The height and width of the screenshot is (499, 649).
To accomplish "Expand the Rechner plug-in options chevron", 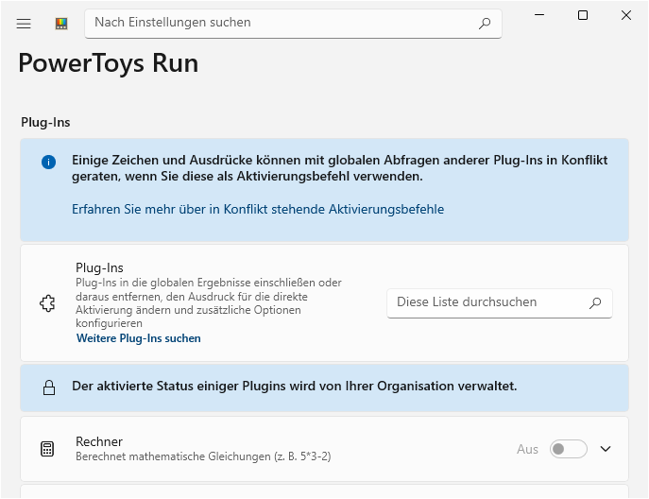I will (606, 449).
